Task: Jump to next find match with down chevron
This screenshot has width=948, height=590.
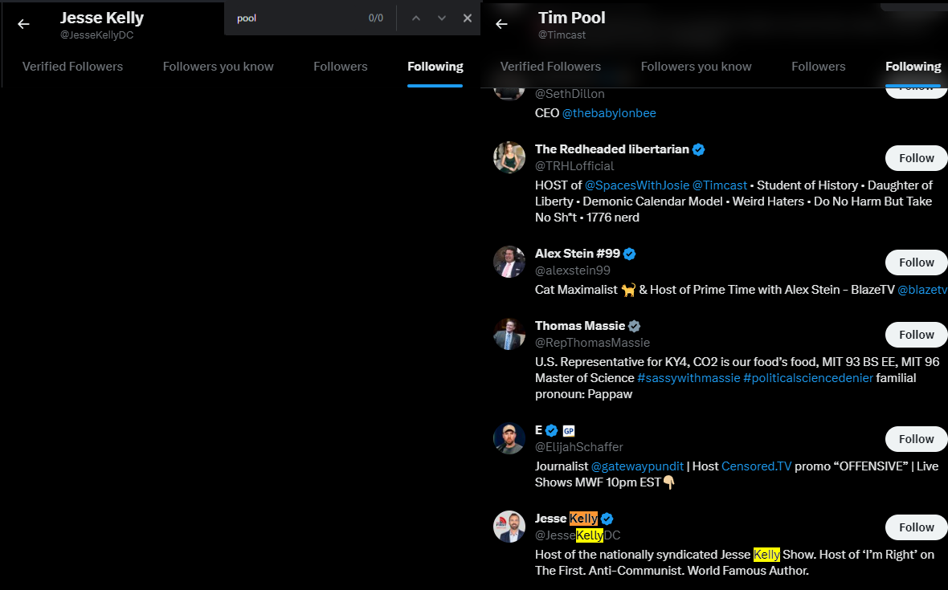Action: [441, 18]
